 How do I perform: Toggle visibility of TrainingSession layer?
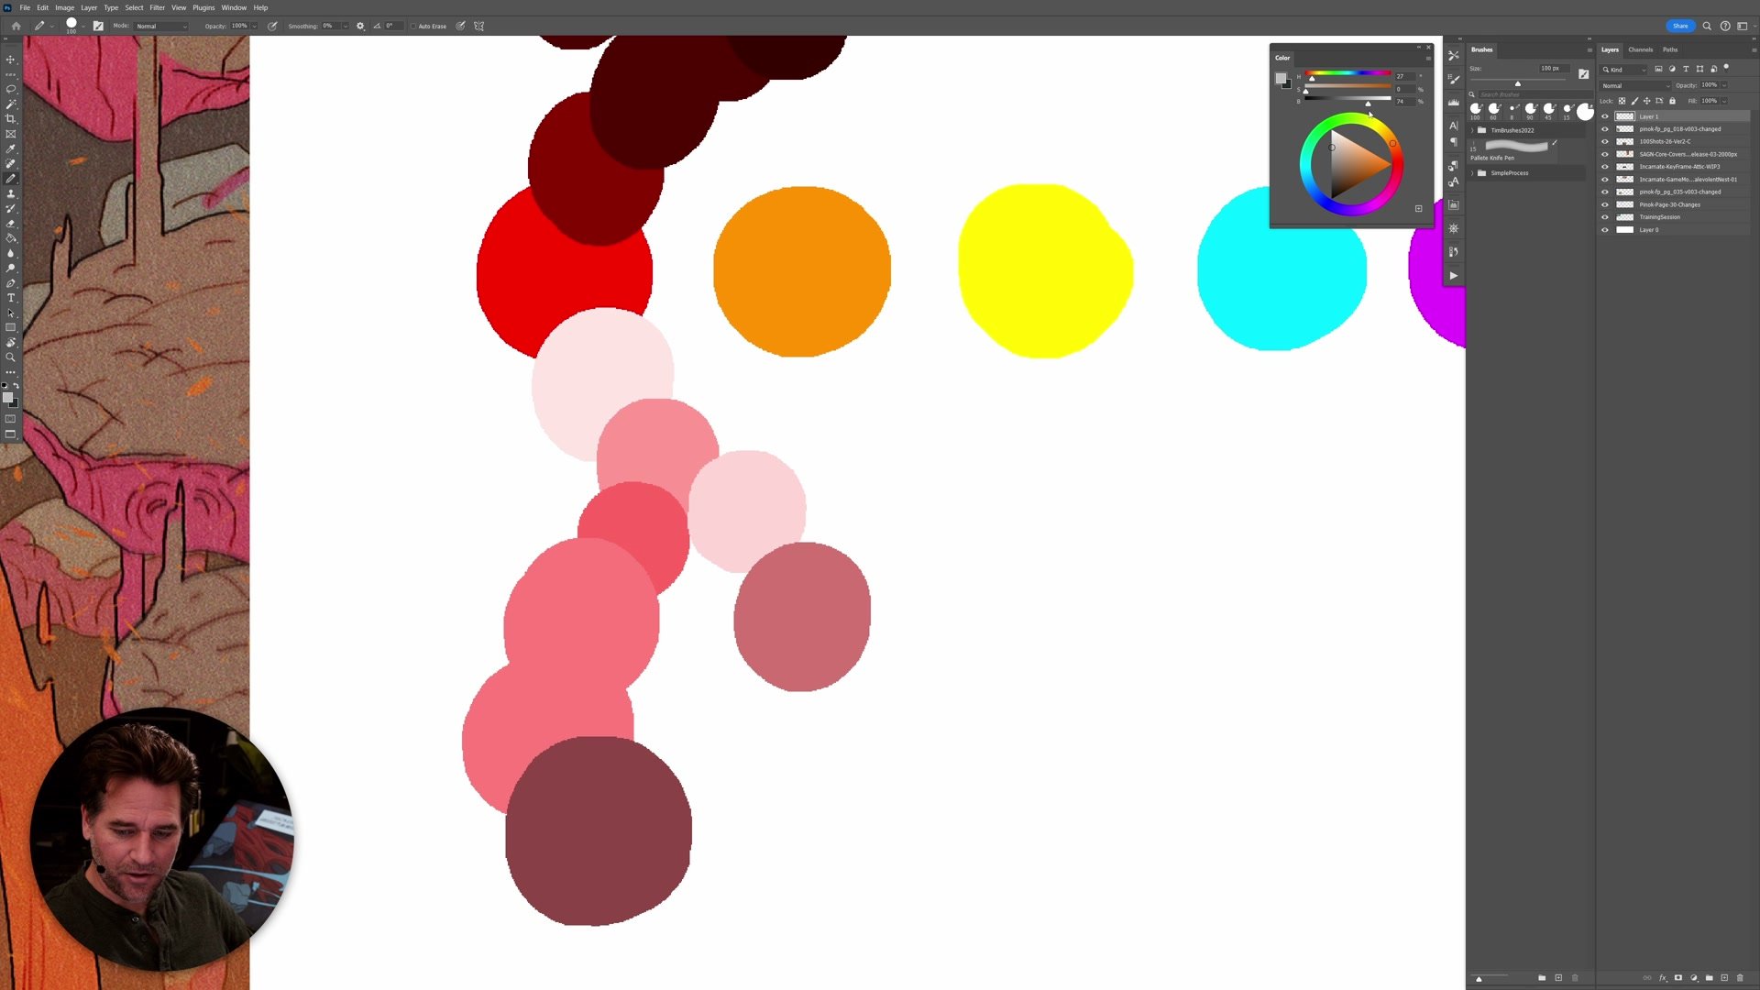point(1605,217)
